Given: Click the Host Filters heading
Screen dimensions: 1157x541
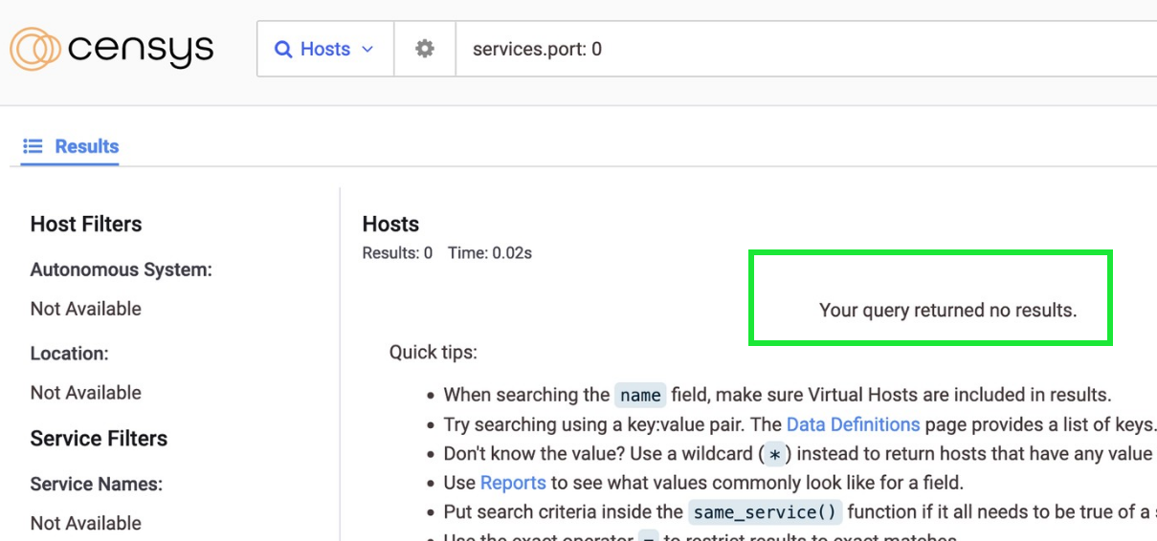Looking at the screenshot, I should point(86,224).
